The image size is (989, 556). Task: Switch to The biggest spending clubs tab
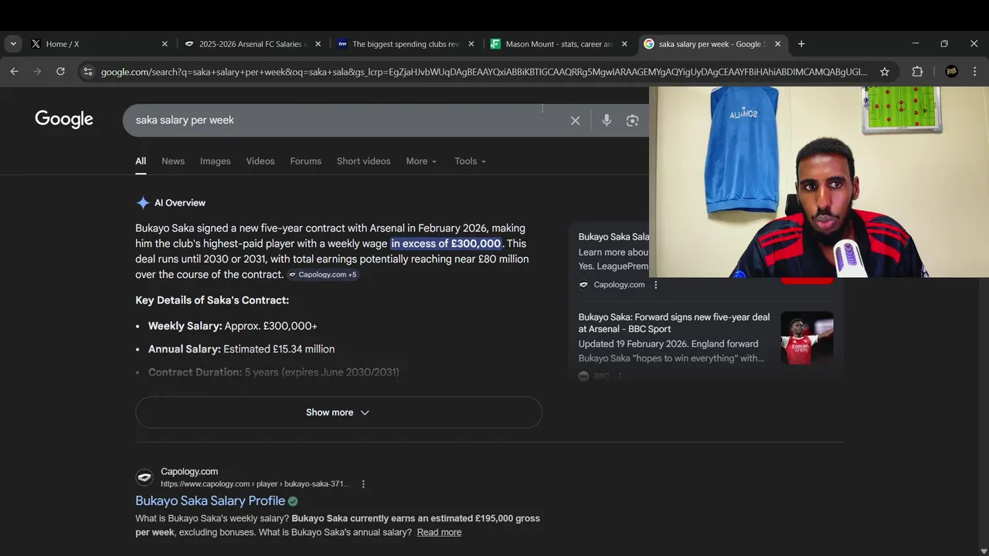coord(405,44)
